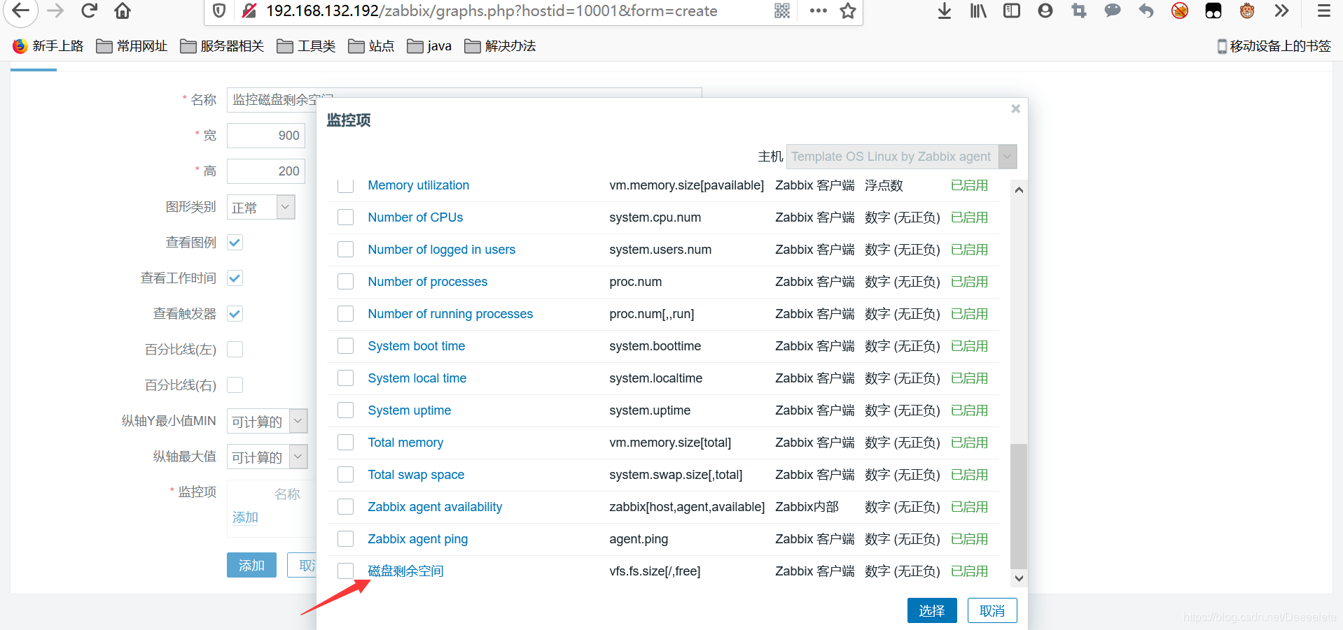Viewport: 1343px width, 630px height.
Task: Click the Zabbix agent availability link
Action: [435, 507]
